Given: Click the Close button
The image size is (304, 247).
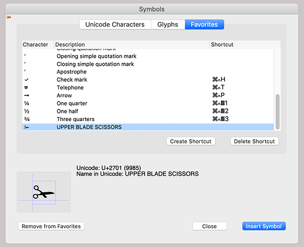Looking at the screenshot, I should tap(209, 226).
